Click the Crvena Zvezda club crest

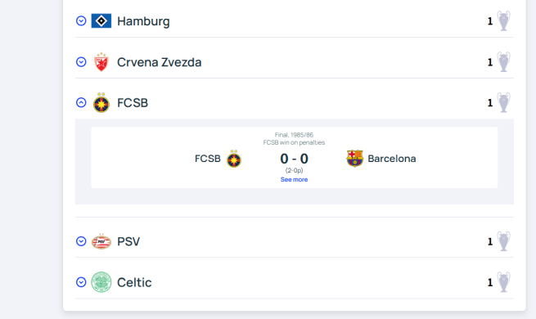point(101,62)
